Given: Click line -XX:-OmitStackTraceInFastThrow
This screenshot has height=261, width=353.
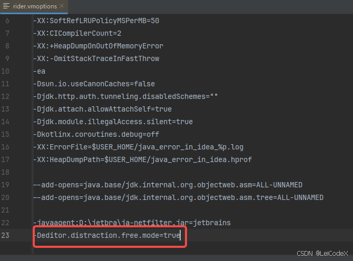Looking at the screenshot, I should 96,58.
